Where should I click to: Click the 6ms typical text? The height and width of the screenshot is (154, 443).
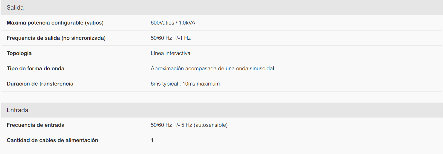click(x=164, y=84)
